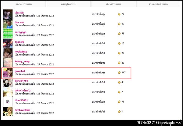Screen dimensions: 183x126
Task: Click benz34759's star icon with 4
Action: (119, 82)
